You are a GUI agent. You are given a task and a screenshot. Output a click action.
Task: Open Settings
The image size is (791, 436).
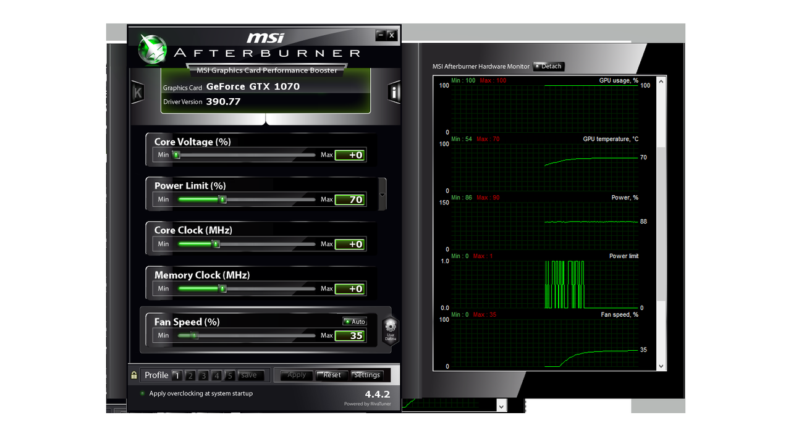tap(367, 375)
